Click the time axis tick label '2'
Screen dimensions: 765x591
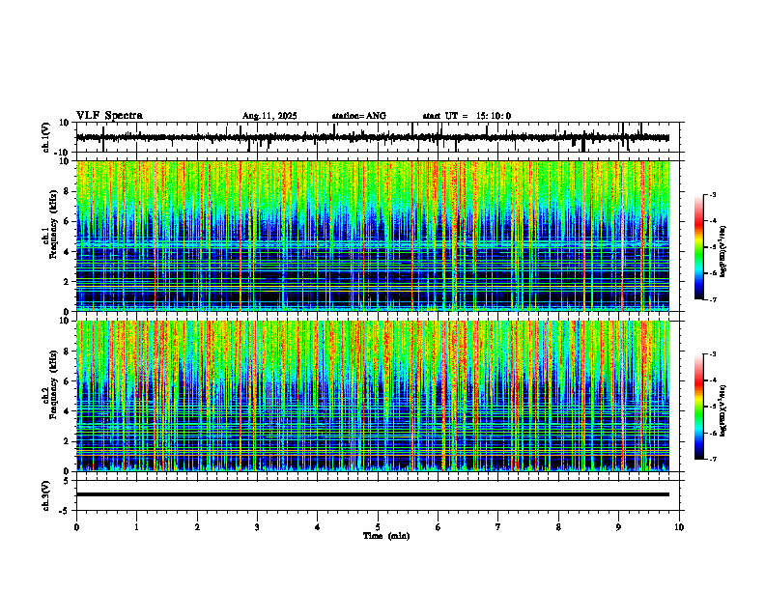coord(197,527)
